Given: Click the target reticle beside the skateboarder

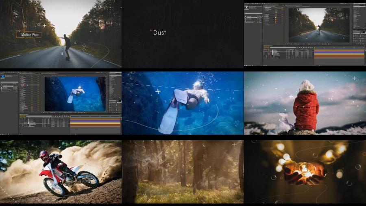Looking at the screenshot, I should pos(84,48).
